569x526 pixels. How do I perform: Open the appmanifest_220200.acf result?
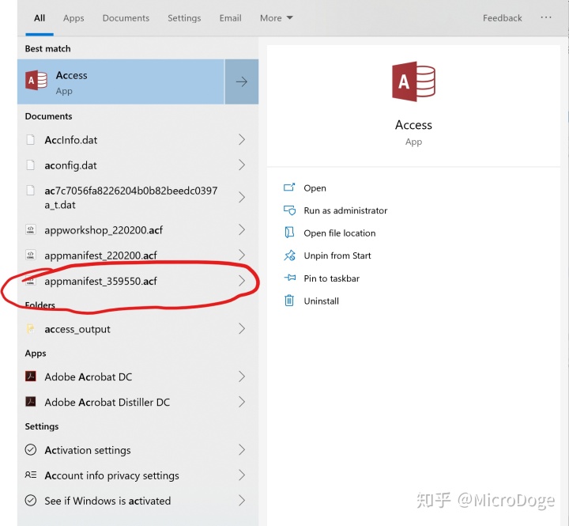click(x=138, y=255)
